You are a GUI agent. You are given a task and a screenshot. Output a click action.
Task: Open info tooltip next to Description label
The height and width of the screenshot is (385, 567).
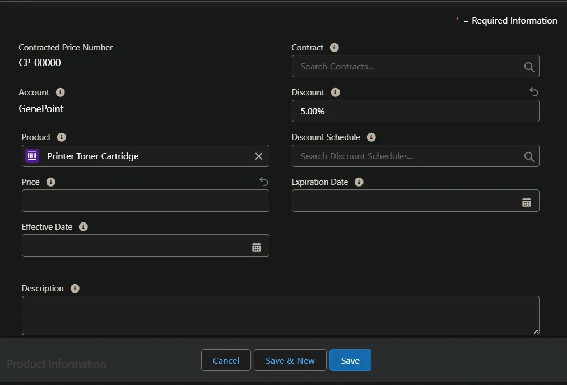75,289
